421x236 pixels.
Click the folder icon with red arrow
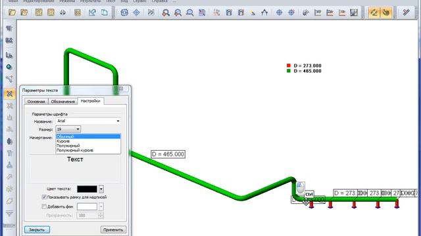[24, 12]
